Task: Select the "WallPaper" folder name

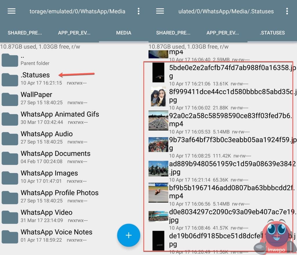Action: [36, 94]
